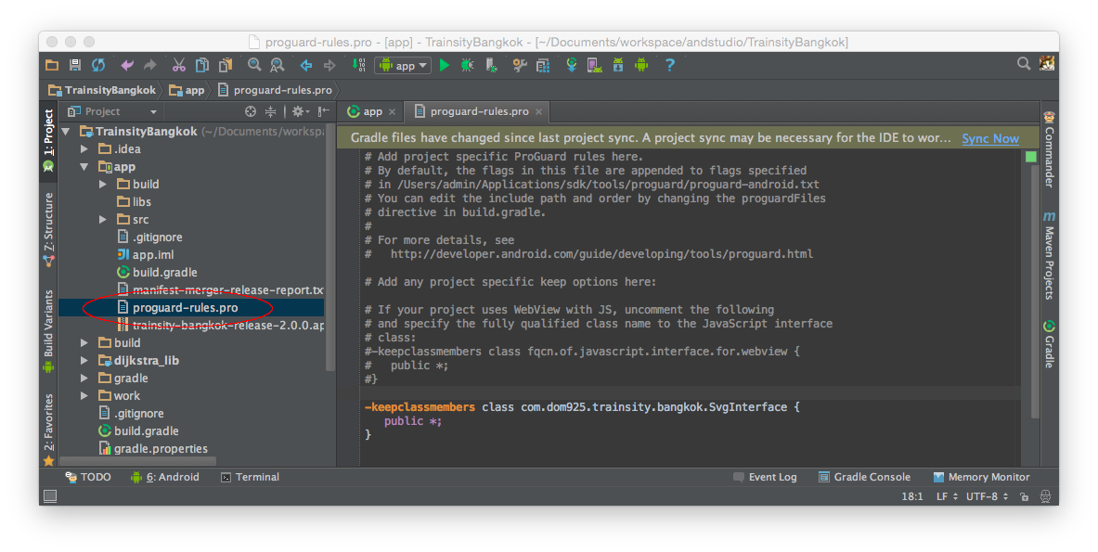
Task: Run app with the green play icon
Action: 444,65
